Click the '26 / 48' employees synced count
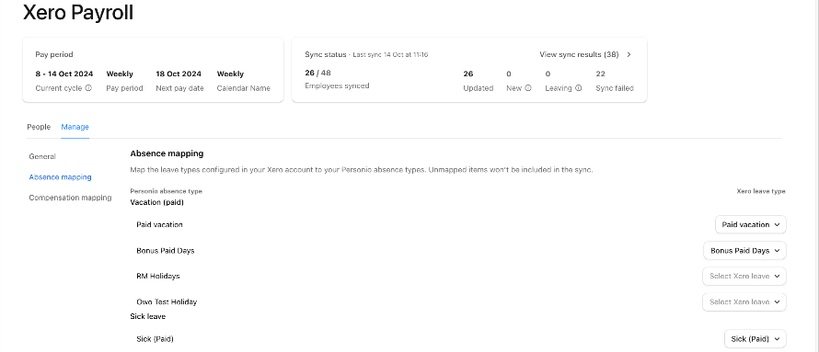The height and width of the screenshot is (352, 819). 317,73
